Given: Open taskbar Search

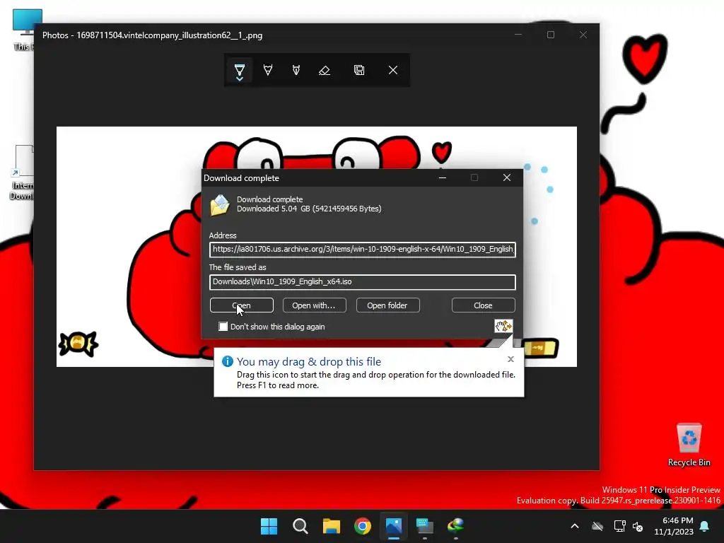Looking at the screenshot, I should (300, 526).
